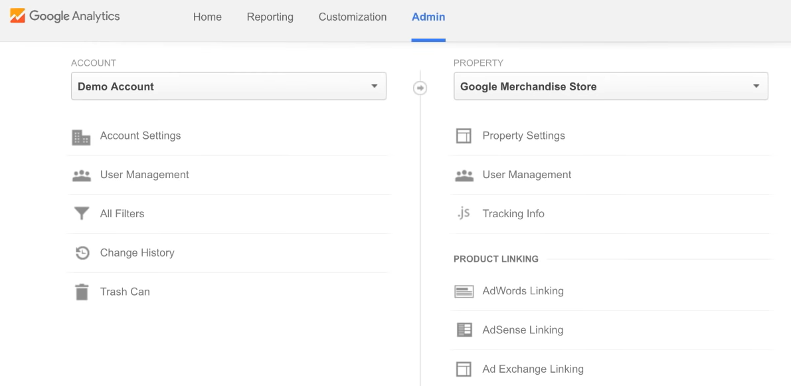Click the AdWords Linking icon

point(464,291)
